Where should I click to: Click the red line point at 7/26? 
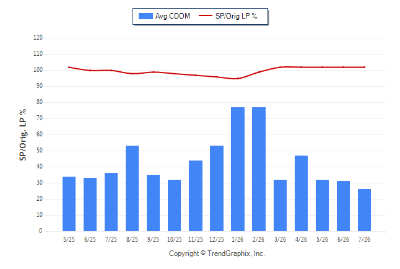point(365,67)
